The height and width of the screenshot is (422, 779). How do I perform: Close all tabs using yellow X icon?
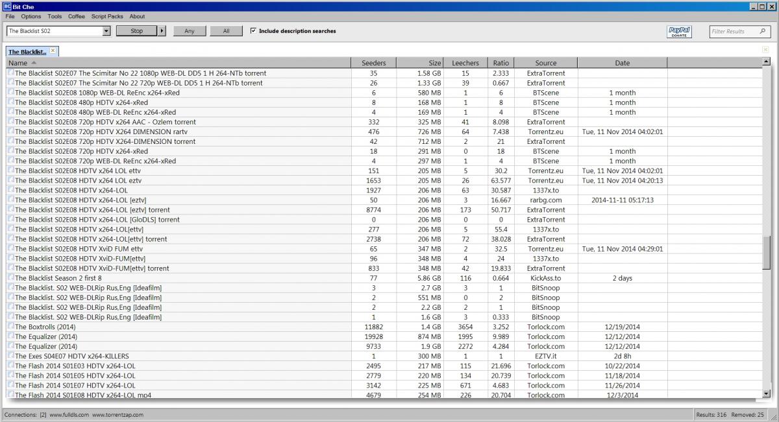pyautogui.click(x=766, y=50)
